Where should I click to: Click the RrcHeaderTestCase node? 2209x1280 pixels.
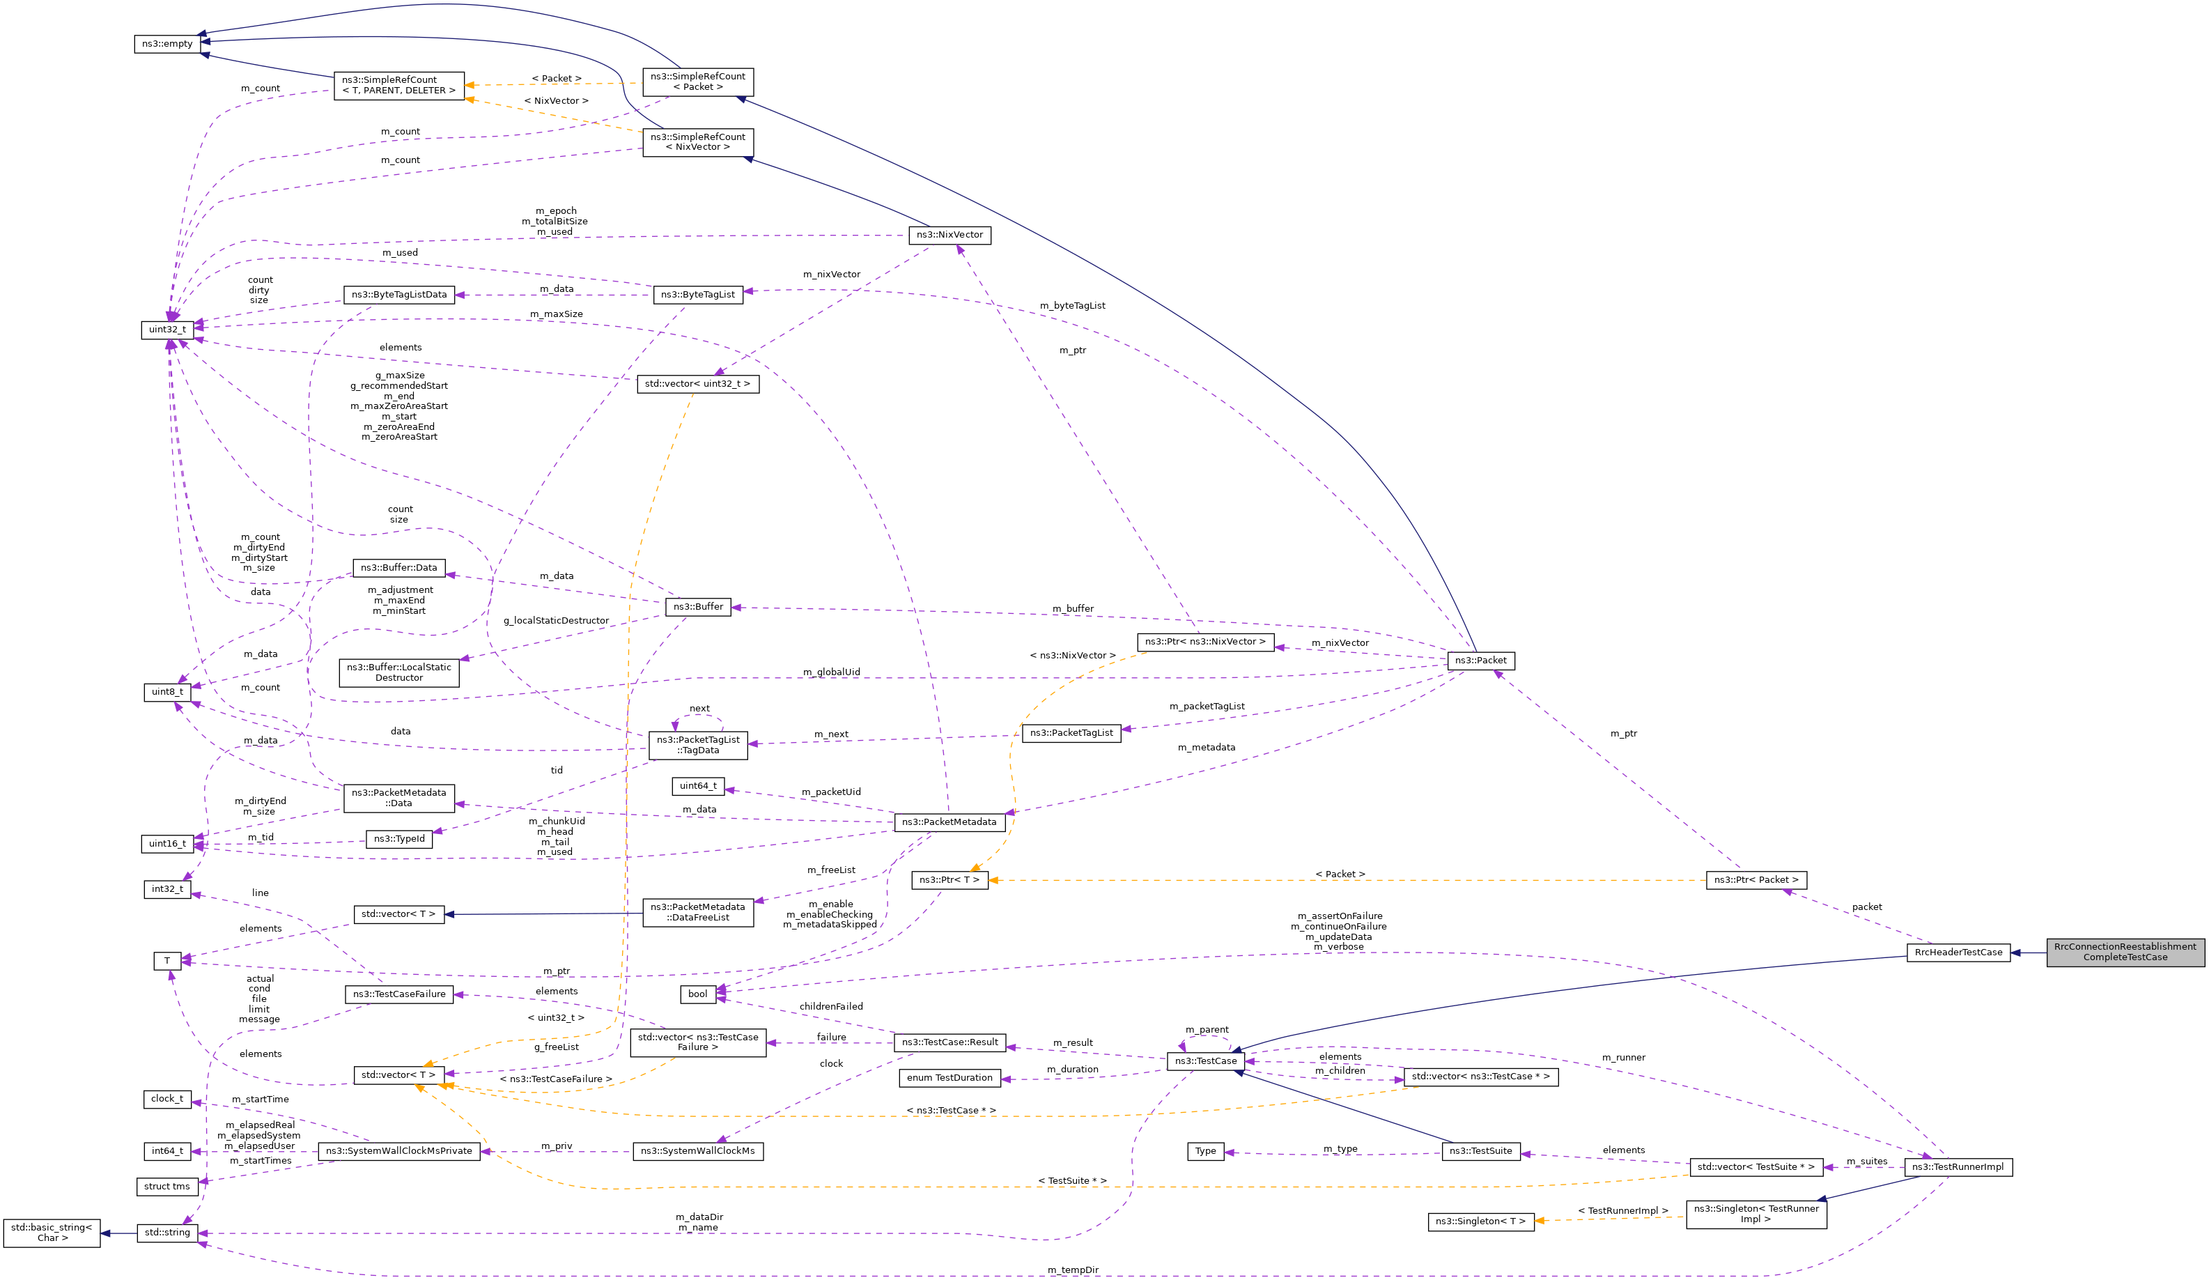point(1958,953)
